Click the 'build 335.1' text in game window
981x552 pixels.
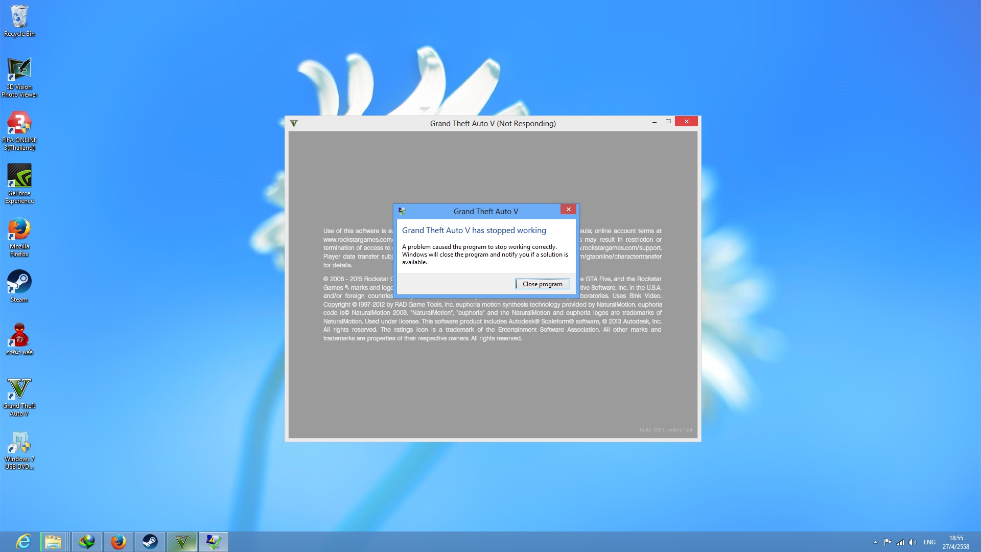pos(651,430)
